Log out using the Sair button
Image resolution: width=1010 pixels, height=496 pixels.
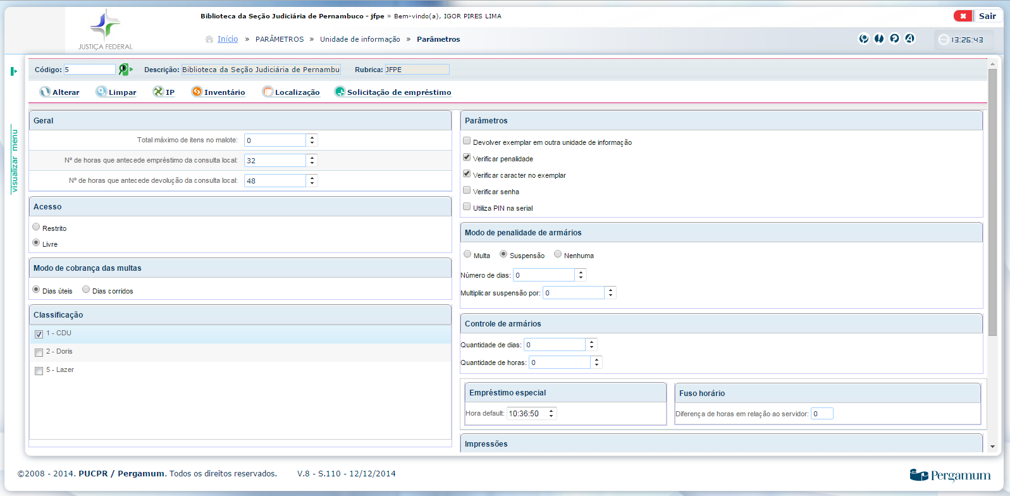[x=978, y=16]
